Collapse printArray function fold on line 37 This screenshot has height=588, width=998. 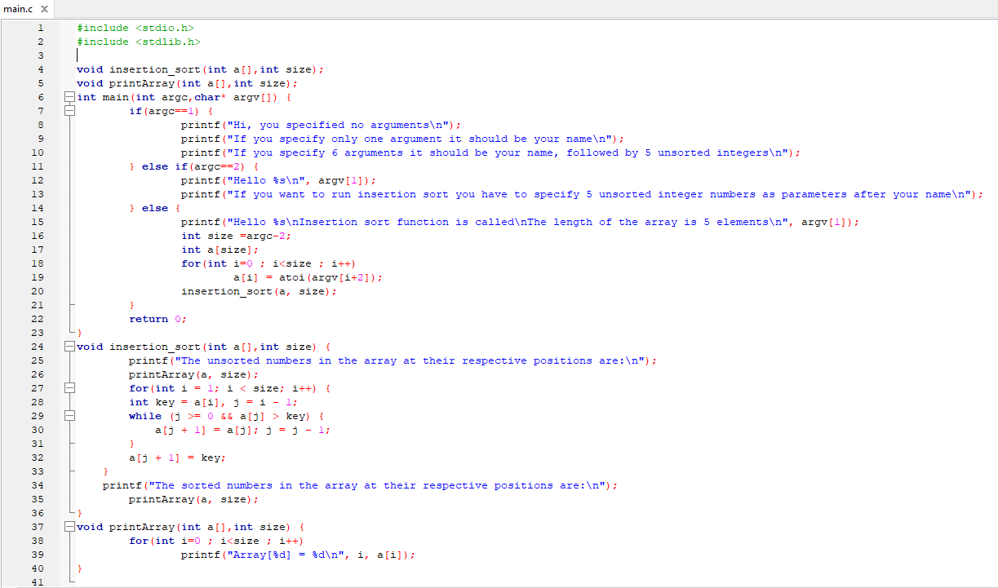pos(70,527)
